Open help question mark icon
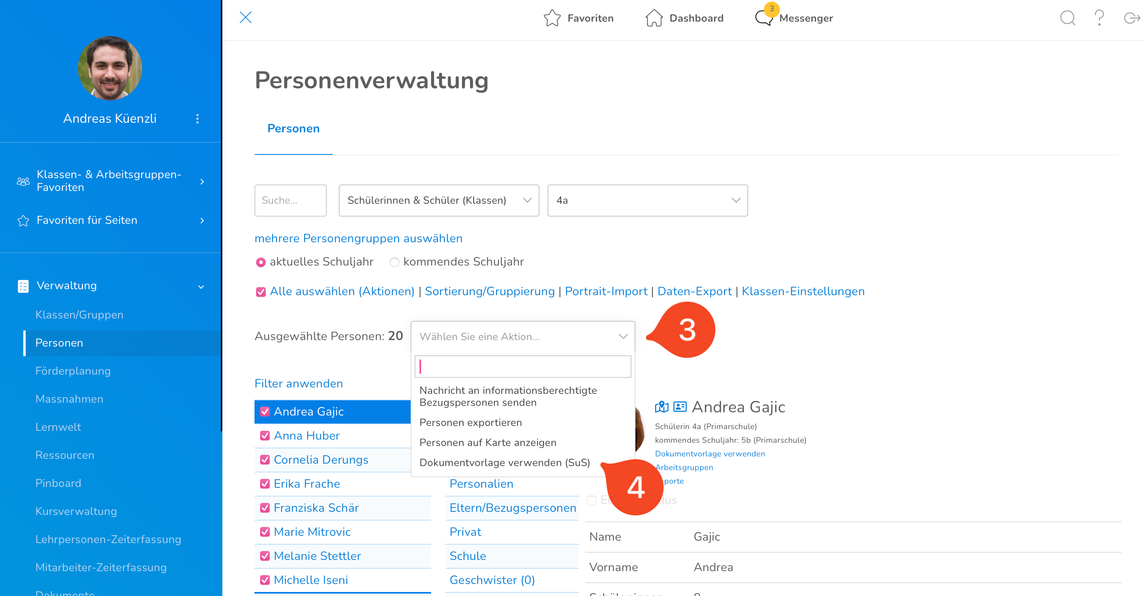Screen dimensions: 1144x596 [1099, 18]
